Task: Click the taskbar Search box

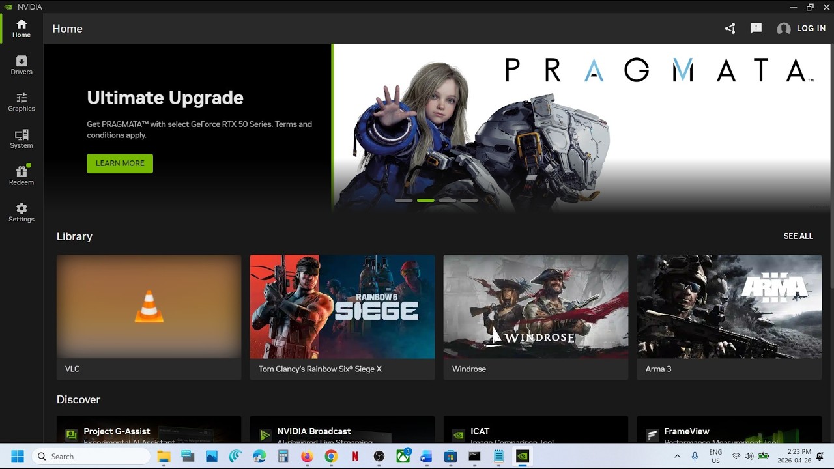Action: pyautogui.click(x=91, y=457)
